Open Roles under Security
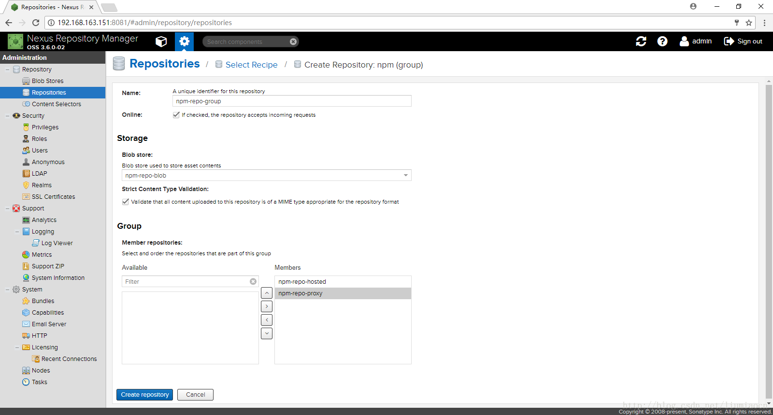773x415 pixels. tap(39, 139)
